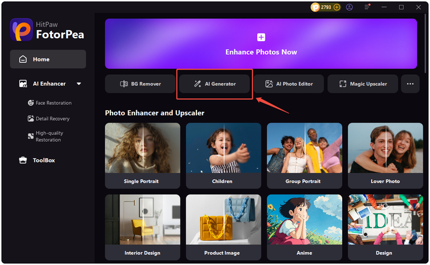Click the HitPaw FotorPea logo
430x265 pixels.
[x=47, y=28]
